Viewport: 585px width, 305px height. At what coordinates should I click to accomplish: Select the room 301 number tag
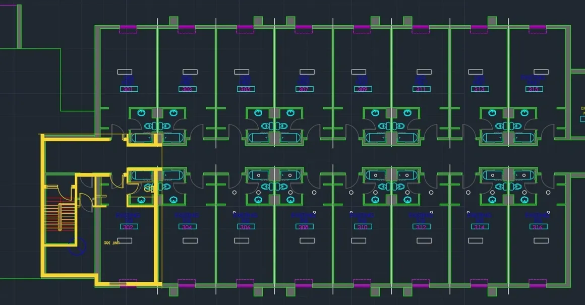click(129, 89)
